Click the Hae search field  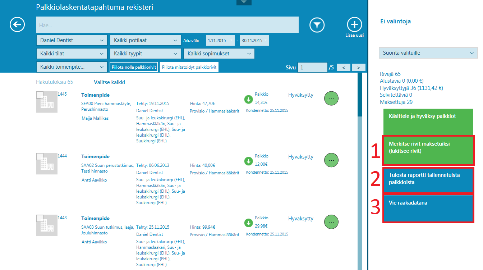click(167, 25)
